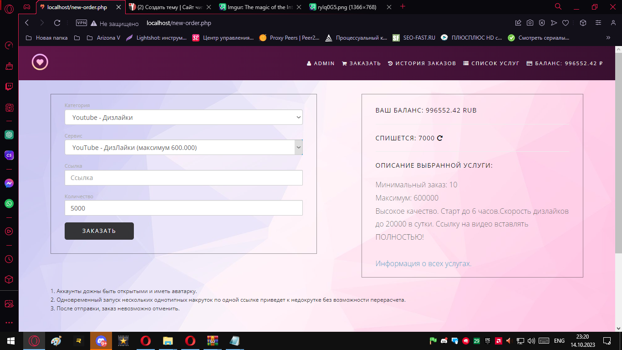Image resolution: width=622 pixels, height=350 pixels.
Task: Open the CS icon in the Opera sidebar
Action: pyautogui.click(x=9, y=155)
